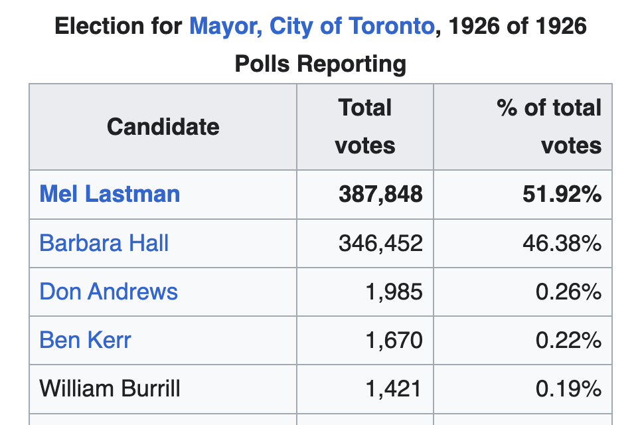640x425 pixels.
Task: Click Mel Lastman's 51.92% cell
Action: (562, 194)
